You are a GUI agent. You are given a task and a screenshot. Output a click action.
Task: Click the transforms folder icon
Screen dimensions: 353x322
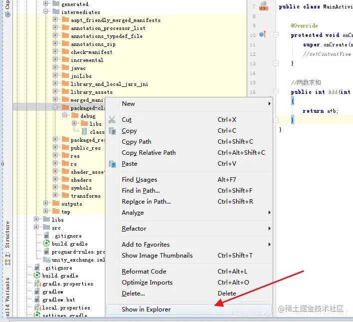pos(65,195)
